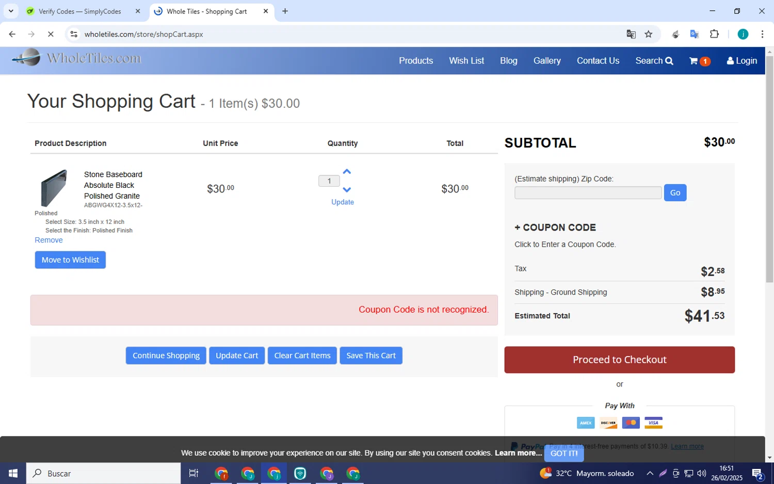This screenshot has height=484, width=774.
Task: Open the Gallery menu item
Action: click(x=547, y=61)
